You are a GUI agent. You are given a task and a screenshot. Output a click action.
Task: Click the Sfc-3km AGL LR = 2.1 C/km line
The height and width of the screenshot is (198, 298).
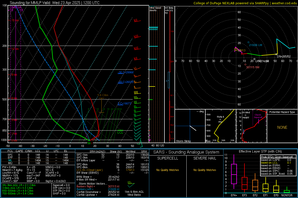point(19,185)
